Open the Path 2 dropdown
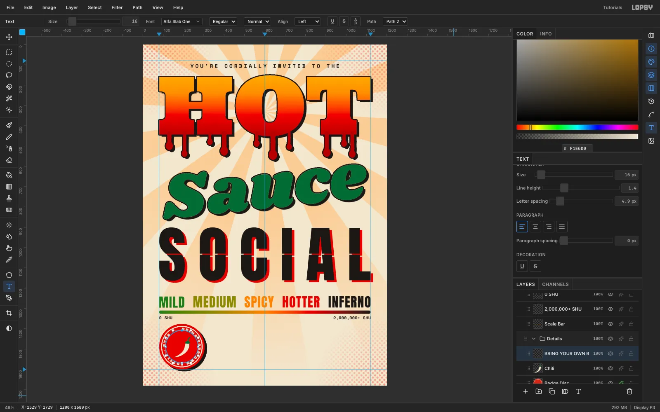 [395, 21]
